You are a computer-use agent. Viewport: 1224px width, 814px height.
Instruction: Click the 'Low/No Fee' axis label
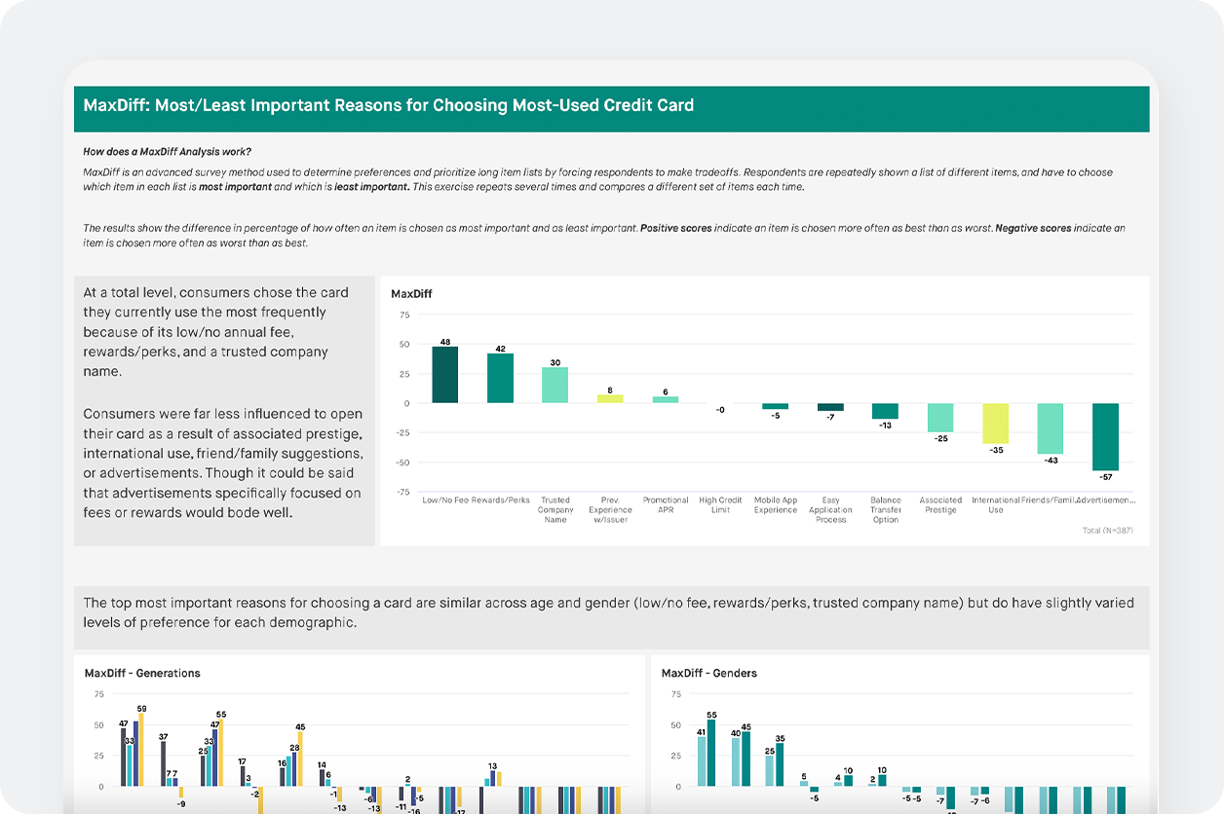[445, 500]
